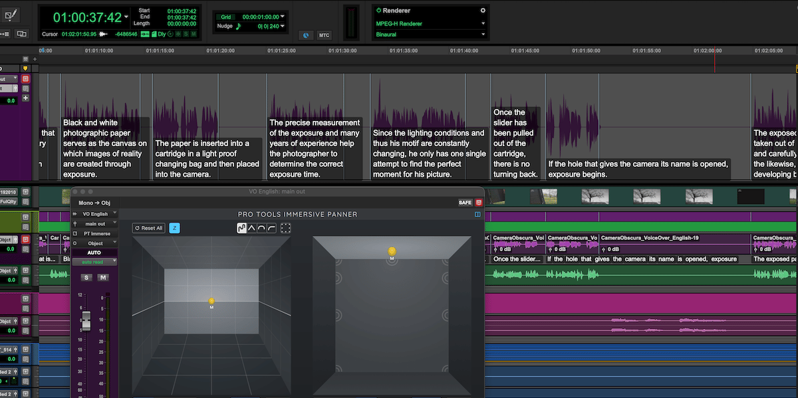Click the Reset All button in panner
The image size is (798, 398).
point(148,228)
